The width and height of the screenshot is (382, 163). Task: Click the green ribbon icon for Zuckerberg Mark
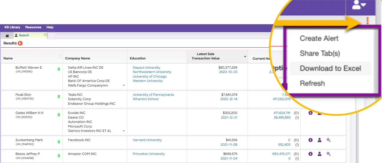[x=59, y=142]
